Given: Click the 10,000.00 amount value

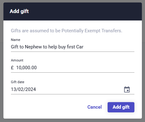Looking at the screenshot, I should pyautogui.click(x=27, y=68).
